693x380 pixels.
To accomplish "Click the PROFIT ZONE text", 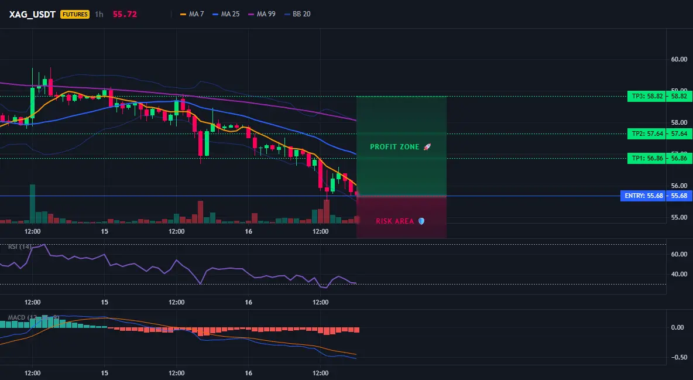I will (x=394, y=147).
